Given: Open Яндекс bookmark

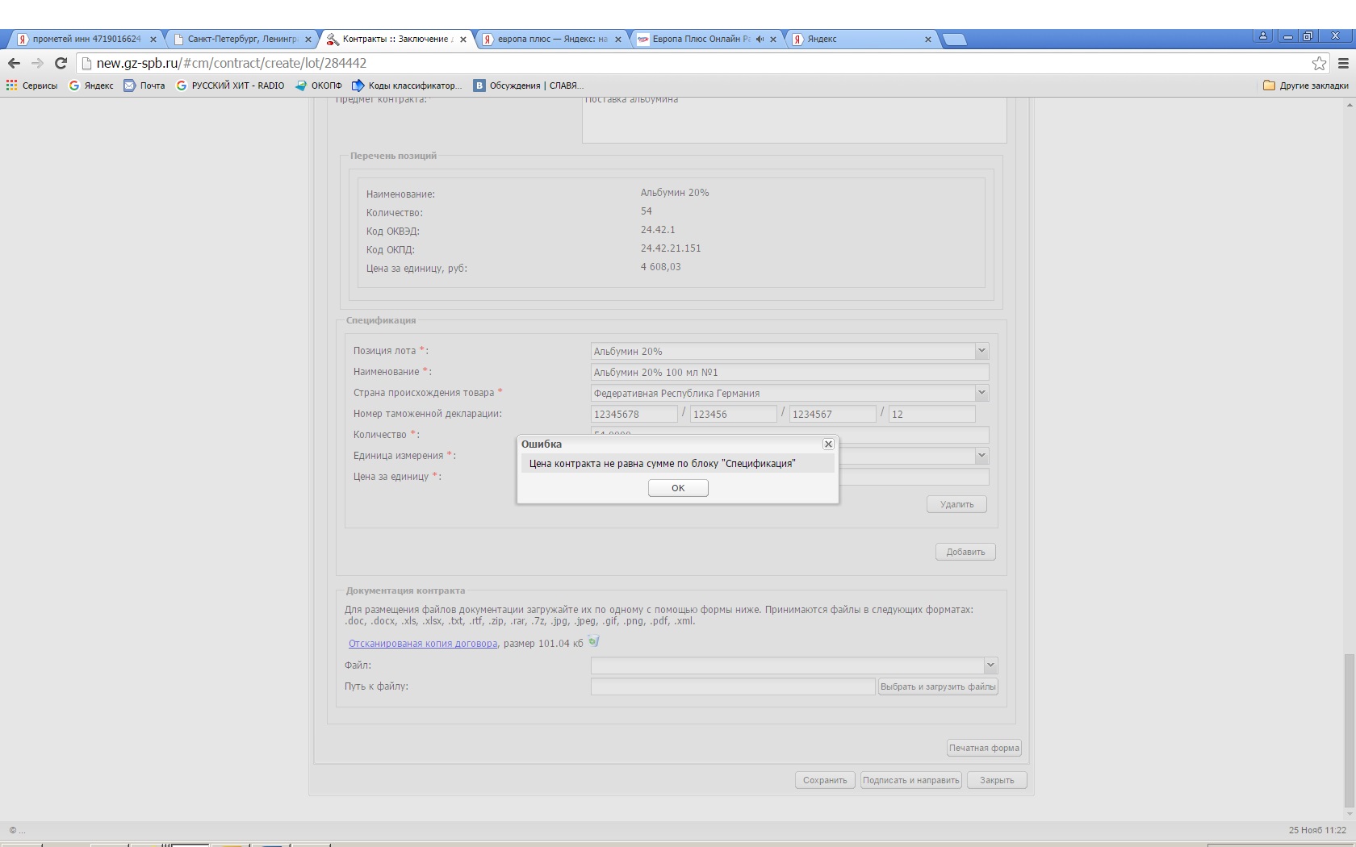Looking at the screenshot, I should click(91, 86).
